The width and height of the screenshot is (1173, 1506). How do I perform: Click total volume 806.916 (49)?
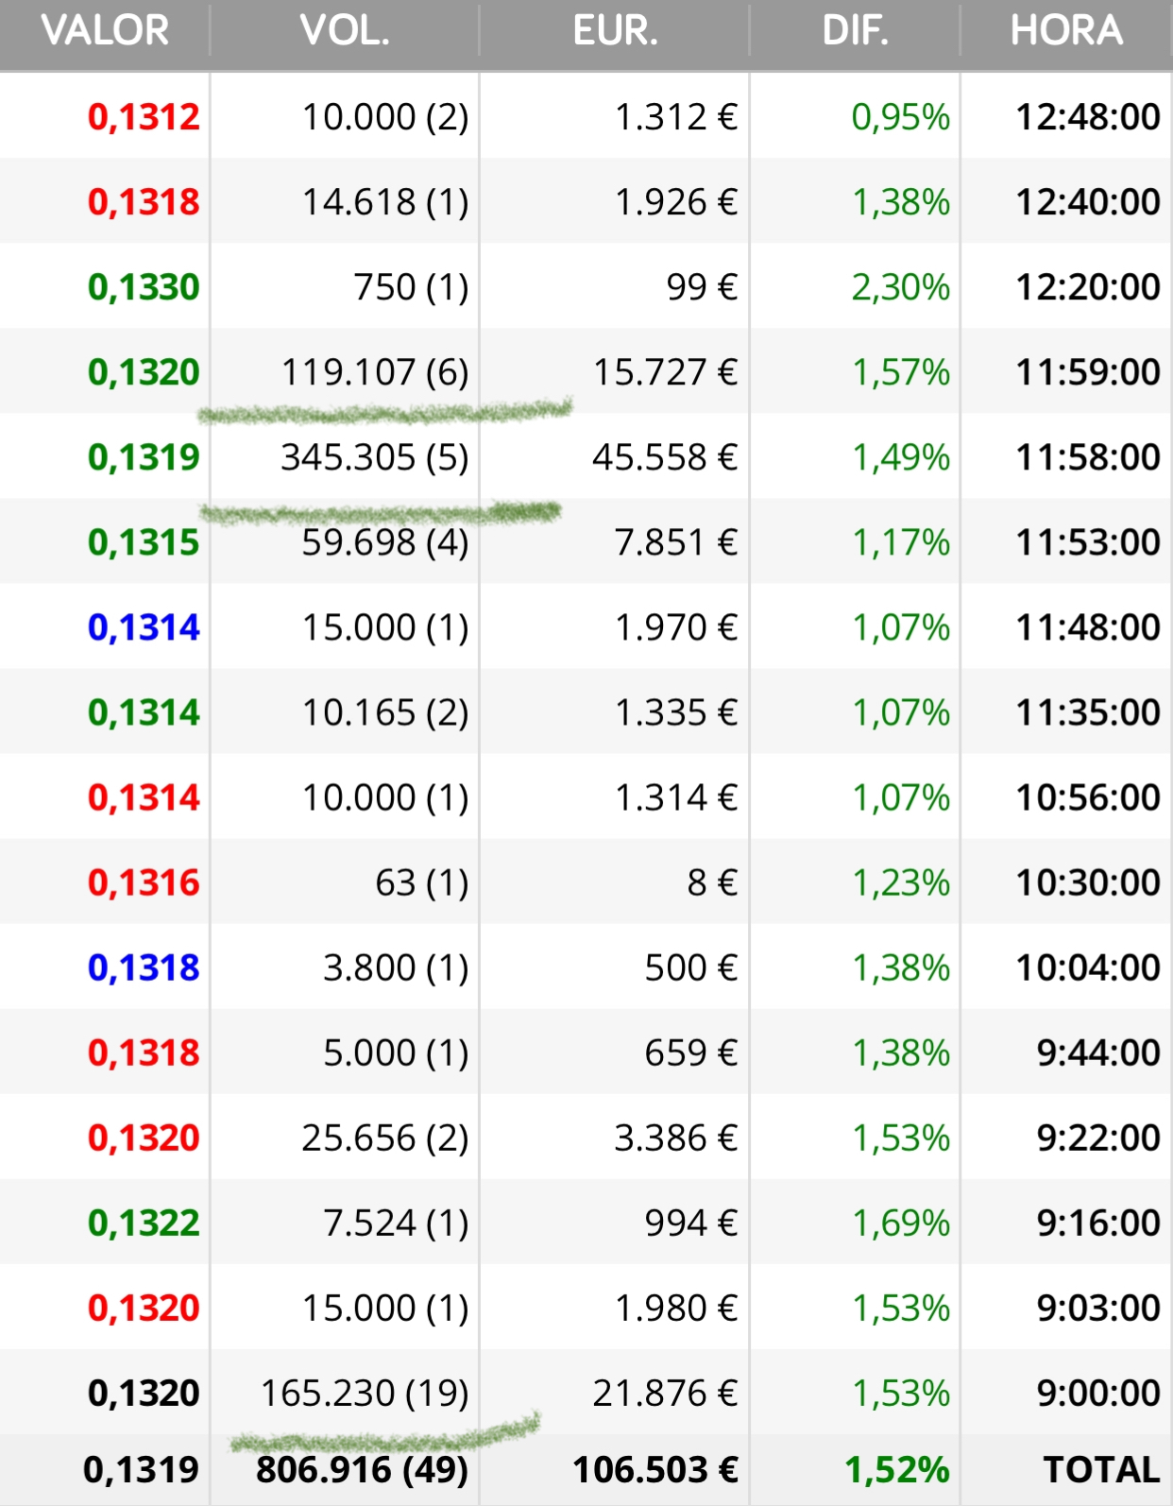point(362,1469)
